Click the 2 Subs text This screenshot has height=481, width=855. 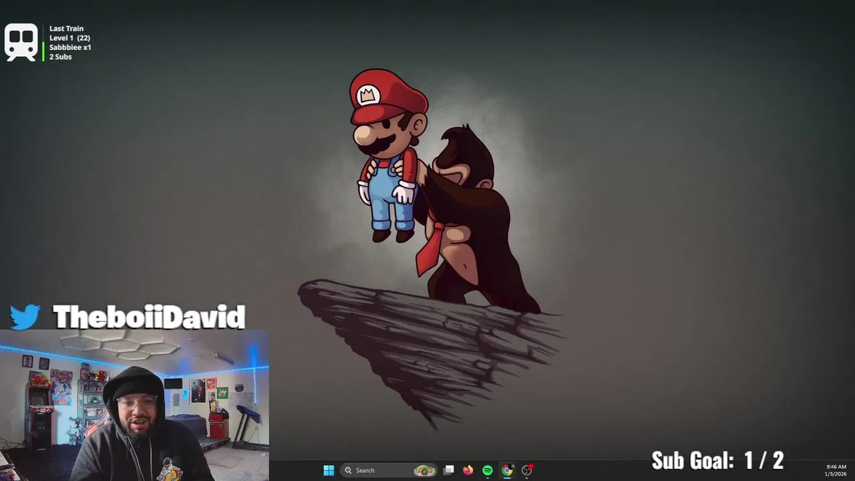click(60, 57)
